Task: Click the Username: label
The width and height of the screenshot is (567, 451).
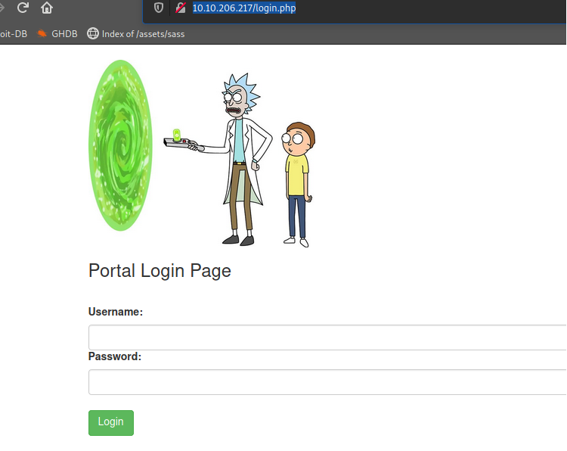Action: click(x=116, y=312)
